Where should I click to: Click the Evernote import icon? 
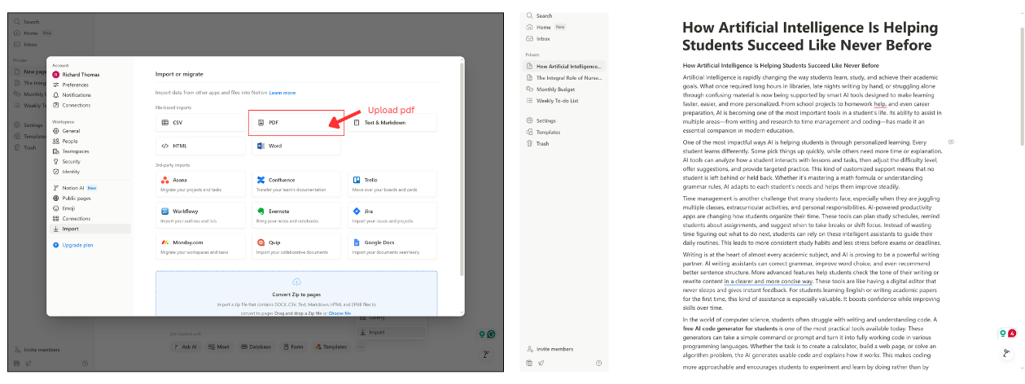pyautogui.click(x=261, y=211)
